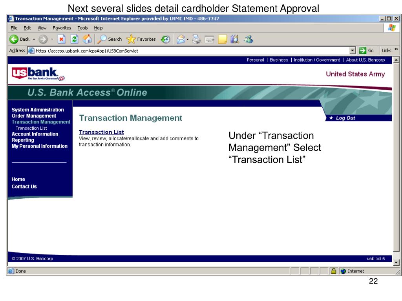Image resolution: width=402 pixels, height=301 pixels.
Task: Click the US Bank logo
Action: [38, 74]
